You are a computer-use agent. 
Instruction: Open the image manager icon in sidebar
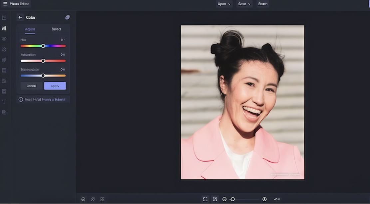[4, 18]
